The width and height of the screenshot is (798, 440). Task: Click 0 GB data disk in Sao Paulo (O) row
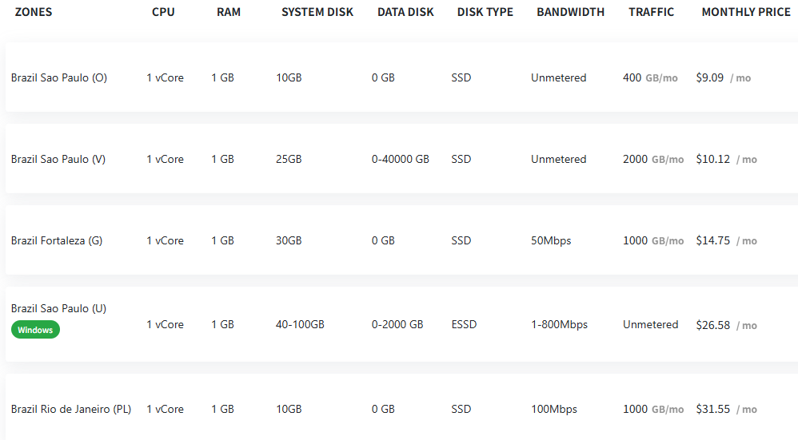point(383,77)
